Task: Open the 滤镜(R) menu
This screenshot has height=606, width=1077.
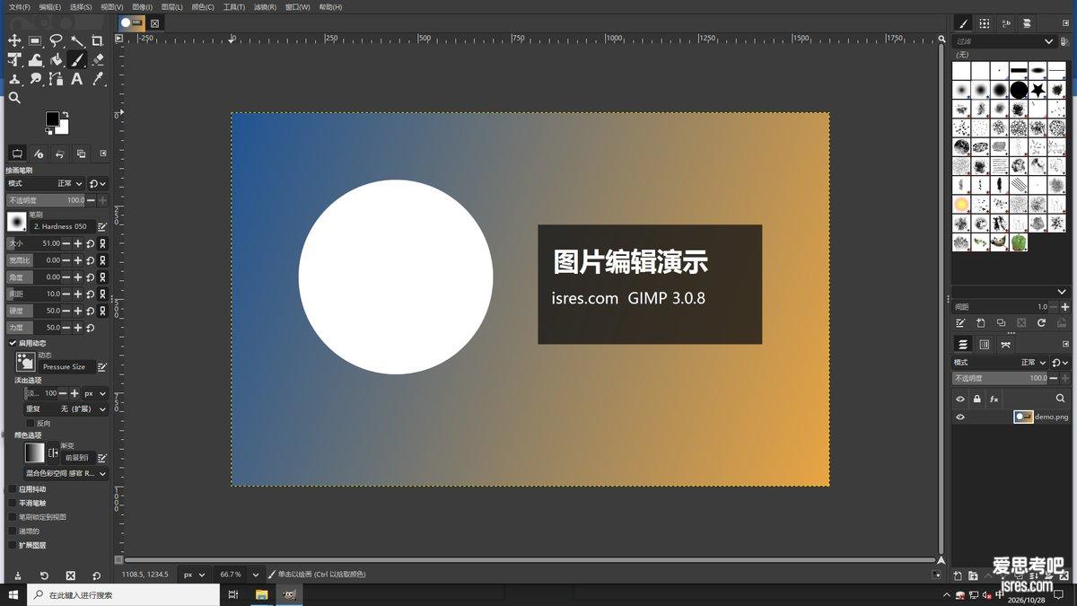Action: click(x=265, y=7)
